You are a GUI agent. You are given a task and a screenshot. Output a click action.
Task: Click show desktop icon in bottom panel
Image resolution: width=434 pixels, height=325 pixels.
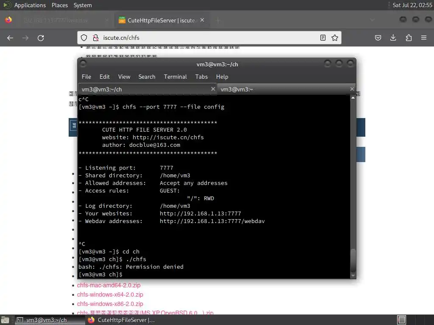coord(5,320)
